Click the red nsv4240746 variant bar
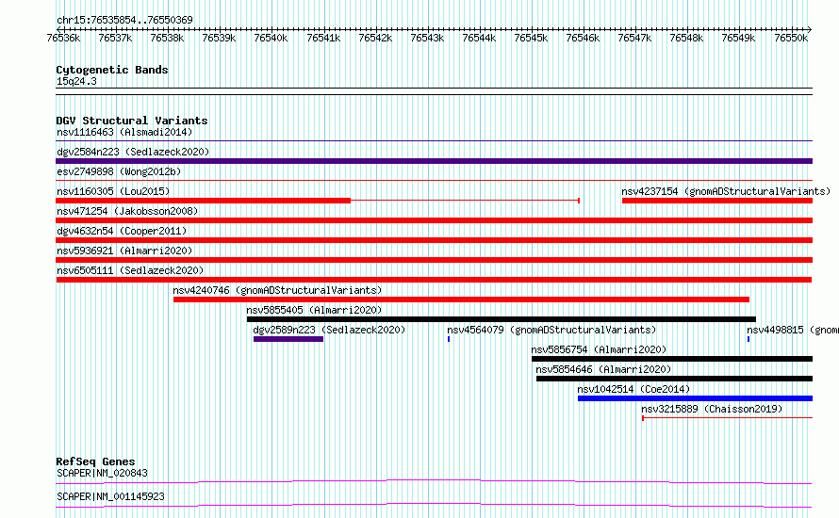The width and height of the screenshot is (839, 518). [461, 299]
